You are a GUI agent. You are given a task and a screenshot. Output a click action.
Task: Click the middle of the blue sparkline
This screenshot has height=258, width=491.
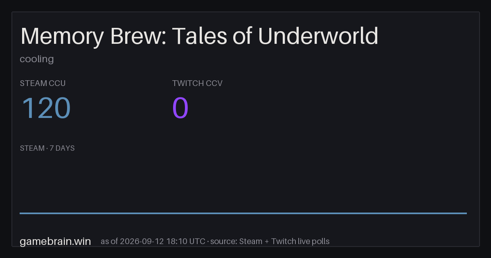(x=243, y=213)
